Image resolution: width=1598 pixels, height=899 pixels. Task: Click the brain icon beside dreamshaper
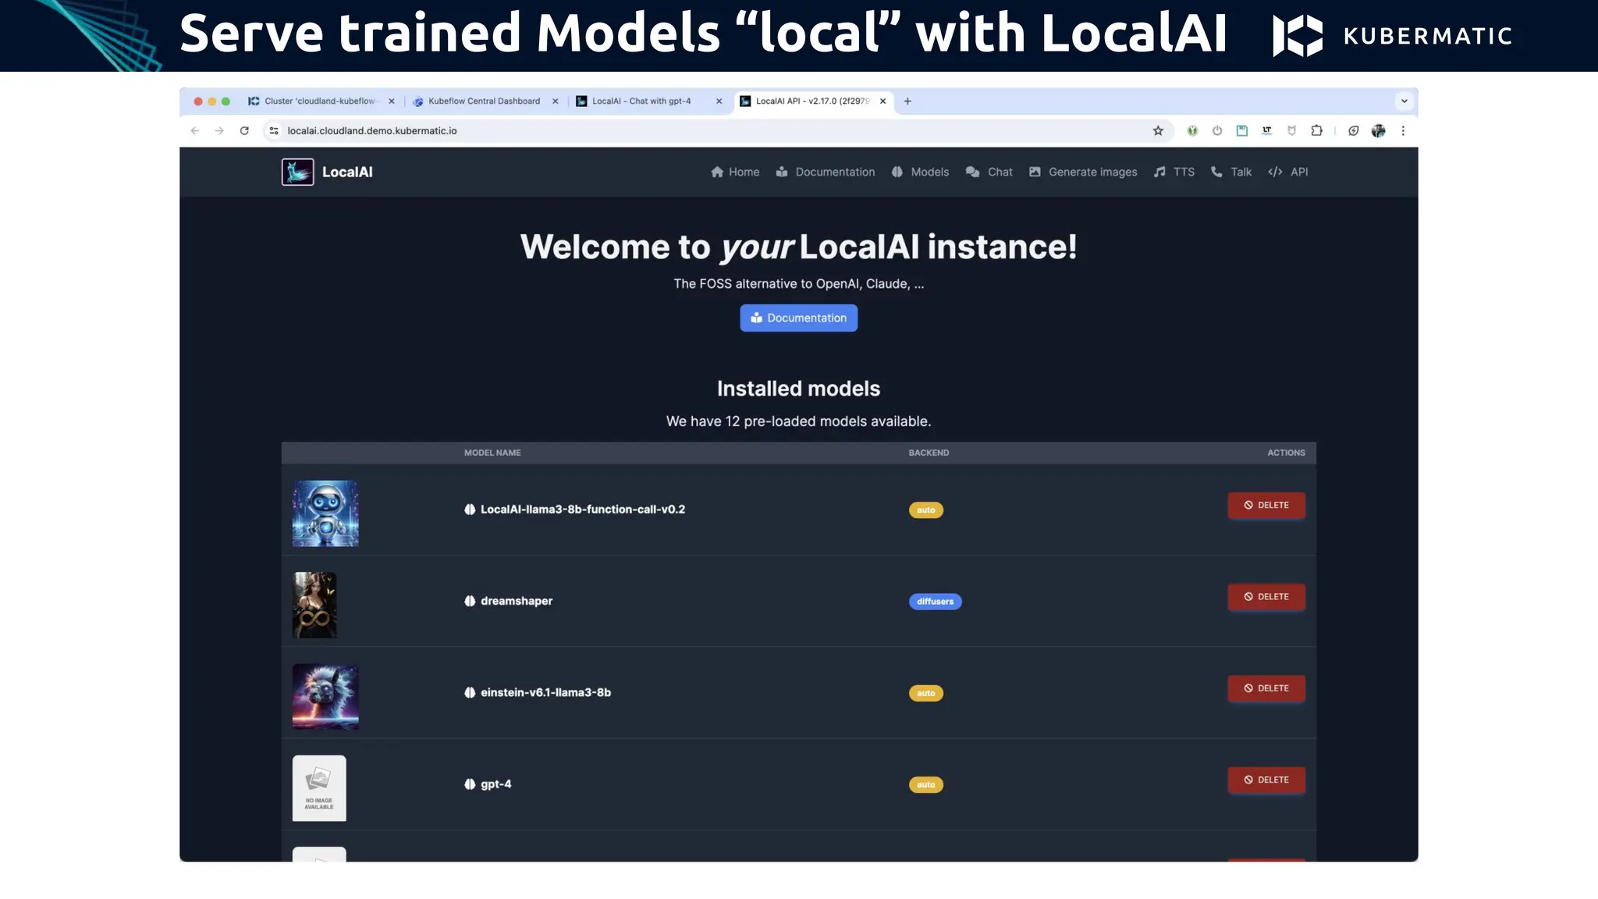click(x=470, y=601)
